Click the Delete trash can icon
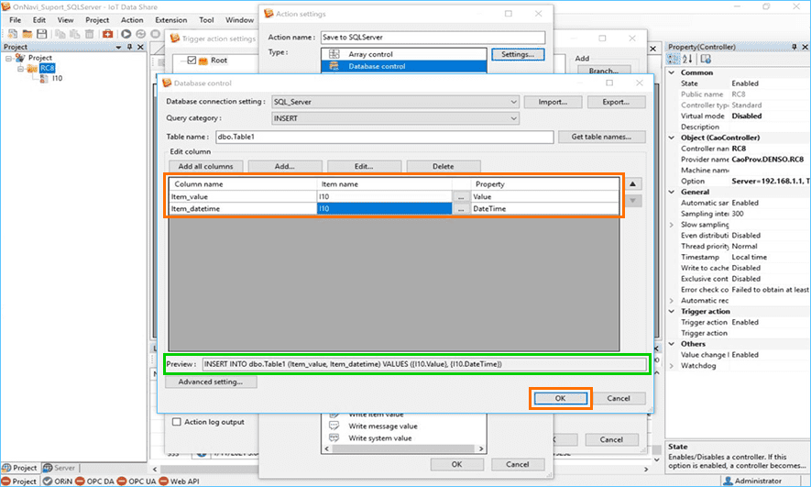The height and width of the screenshot is (487, 811). coord(90,34)
